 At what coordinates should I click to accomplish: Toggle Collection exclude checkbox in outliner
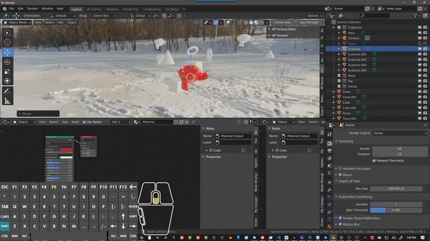[339, 27]
